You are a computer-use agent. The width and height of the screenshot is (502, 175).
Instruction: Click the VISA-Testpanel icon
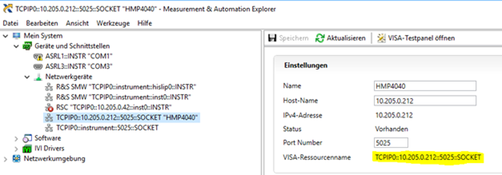(381, 38)
